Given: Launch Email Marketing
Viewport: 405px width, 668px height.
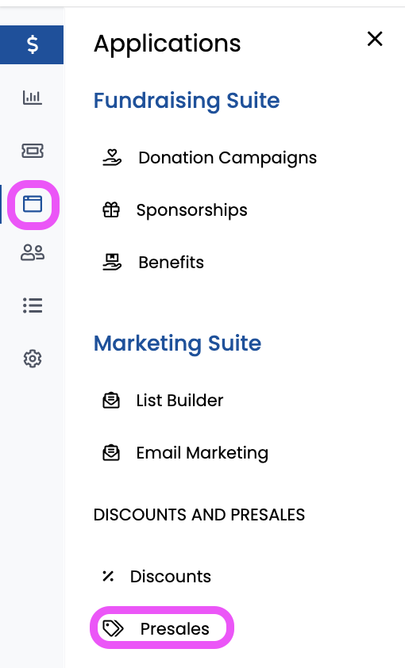Looking at the screenshot, I should pos(185,453).
